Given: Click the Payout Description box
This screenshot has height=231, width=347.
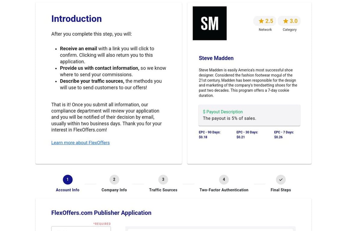Looking at the screenshot, I should 249,115.
